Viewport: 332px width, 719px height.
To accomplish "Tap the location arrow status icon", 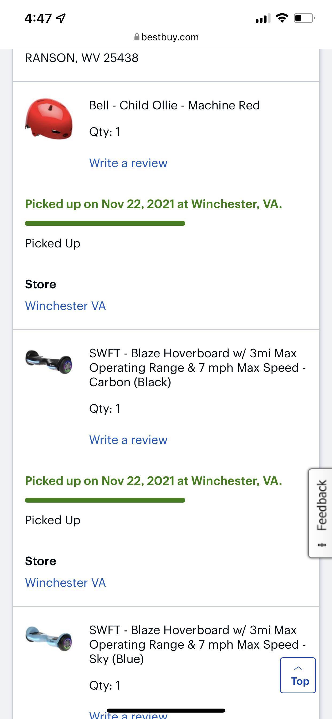I will 61,18.
